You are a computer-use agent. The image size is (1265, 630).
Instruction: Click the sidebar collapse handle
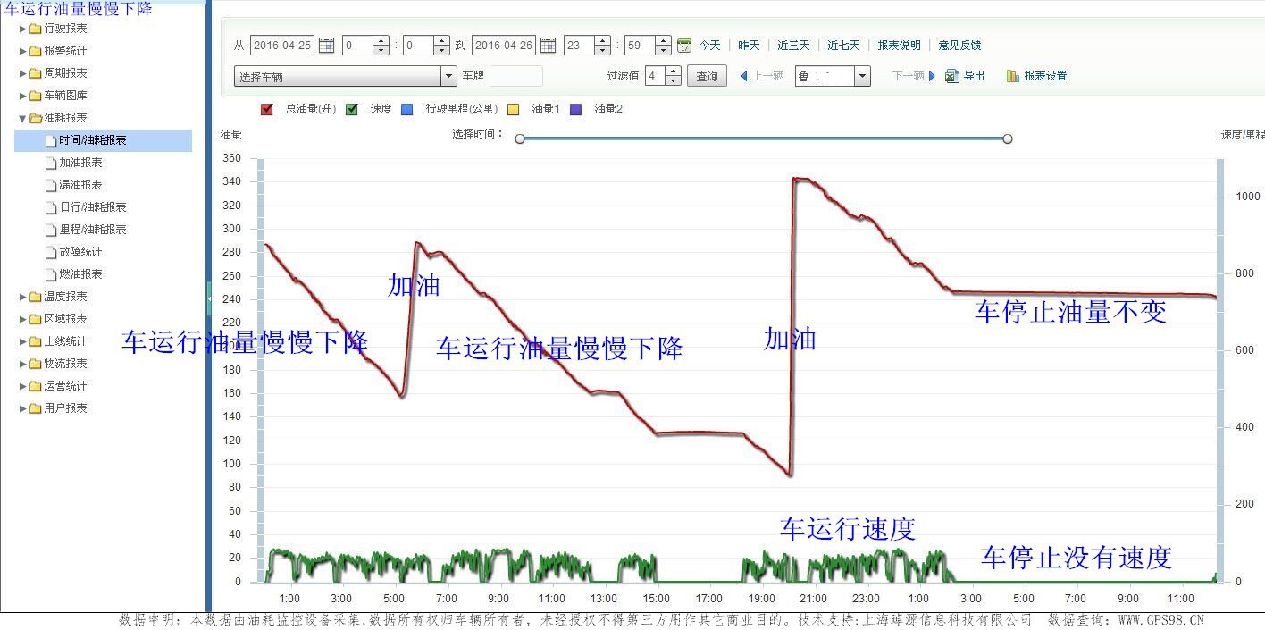pos(209,298)
